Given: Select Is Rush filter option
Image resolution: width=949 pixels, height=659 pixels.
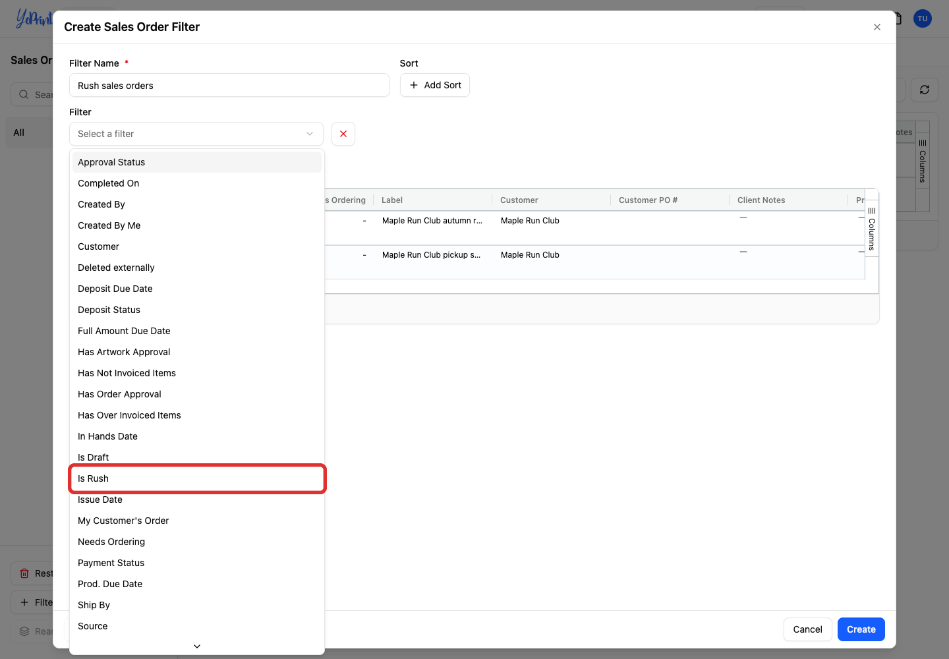Looking at the screenshot, I should click(197, 478).
